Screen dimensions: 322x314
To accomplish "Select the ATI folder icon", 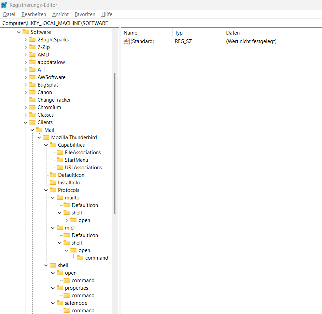I will point(32,69).
